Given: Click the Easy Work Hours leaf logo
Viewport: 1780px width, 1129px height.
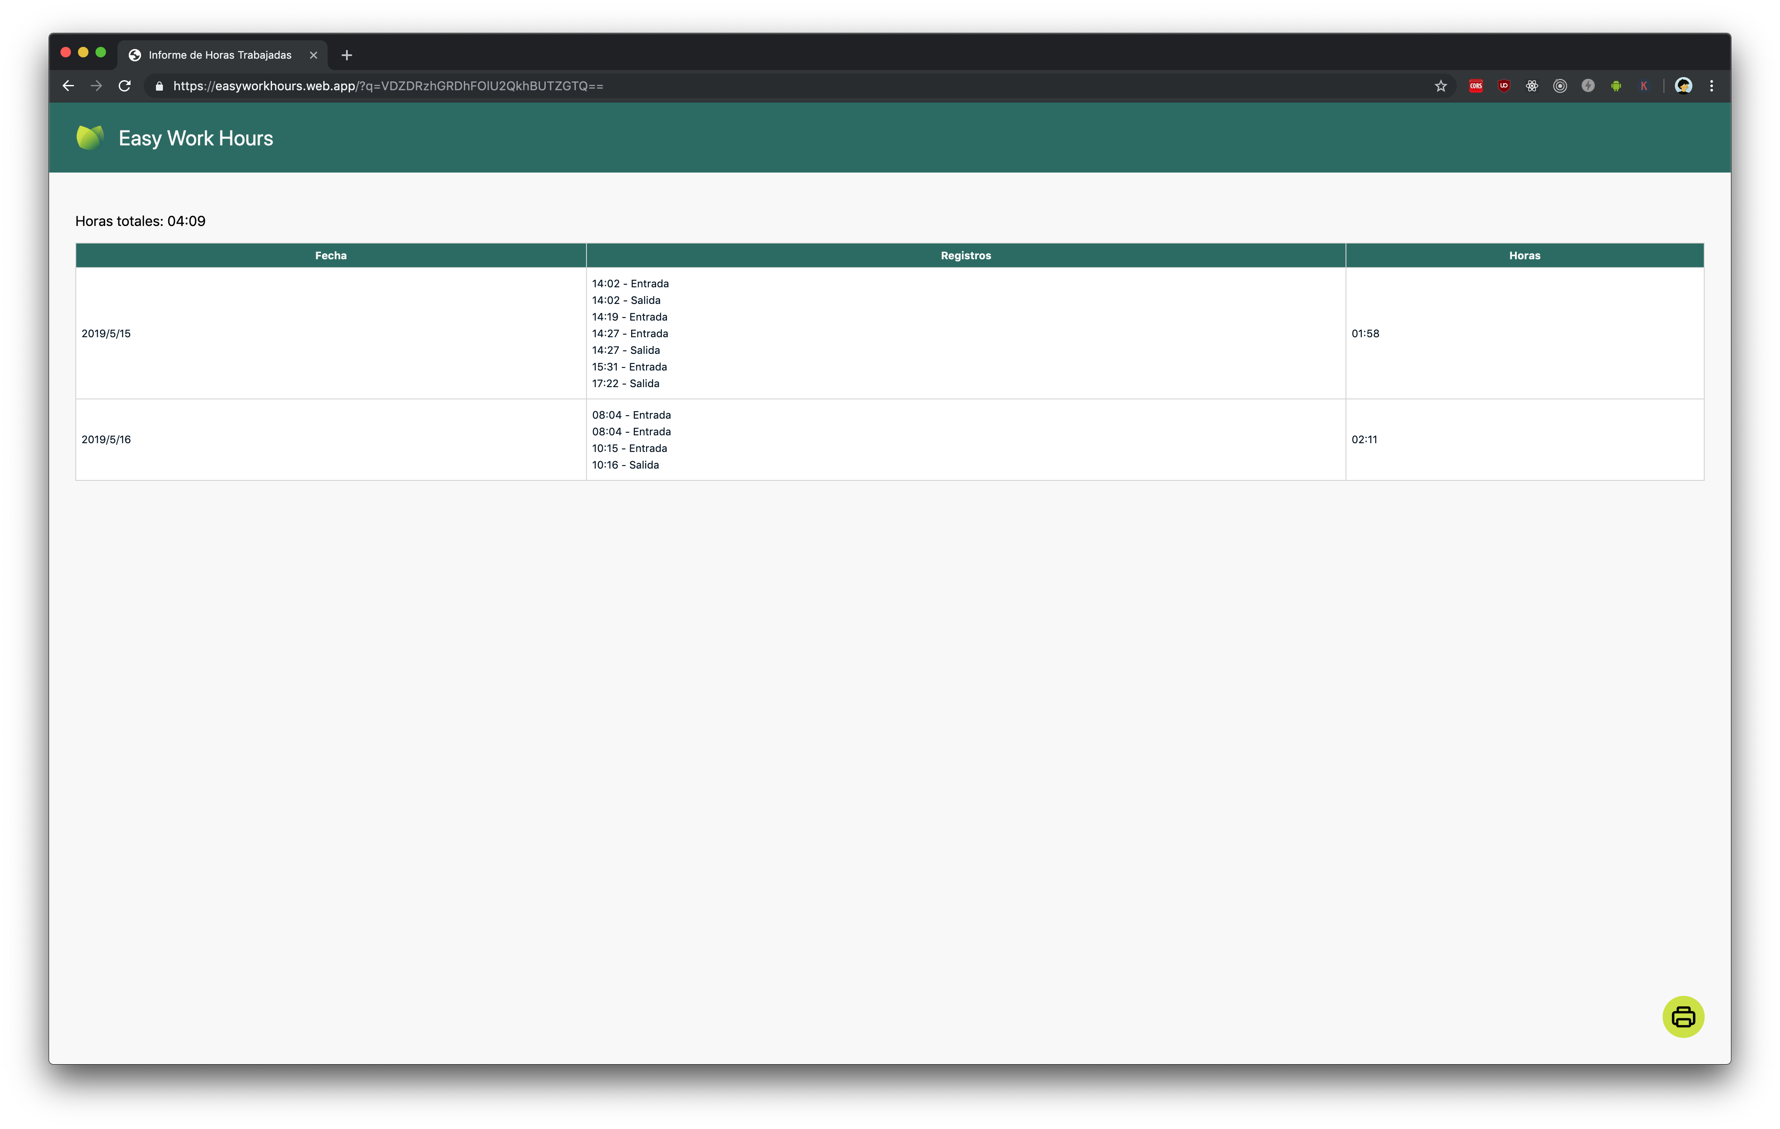Looking at the screenshot, I should click(x=90, y=138).
